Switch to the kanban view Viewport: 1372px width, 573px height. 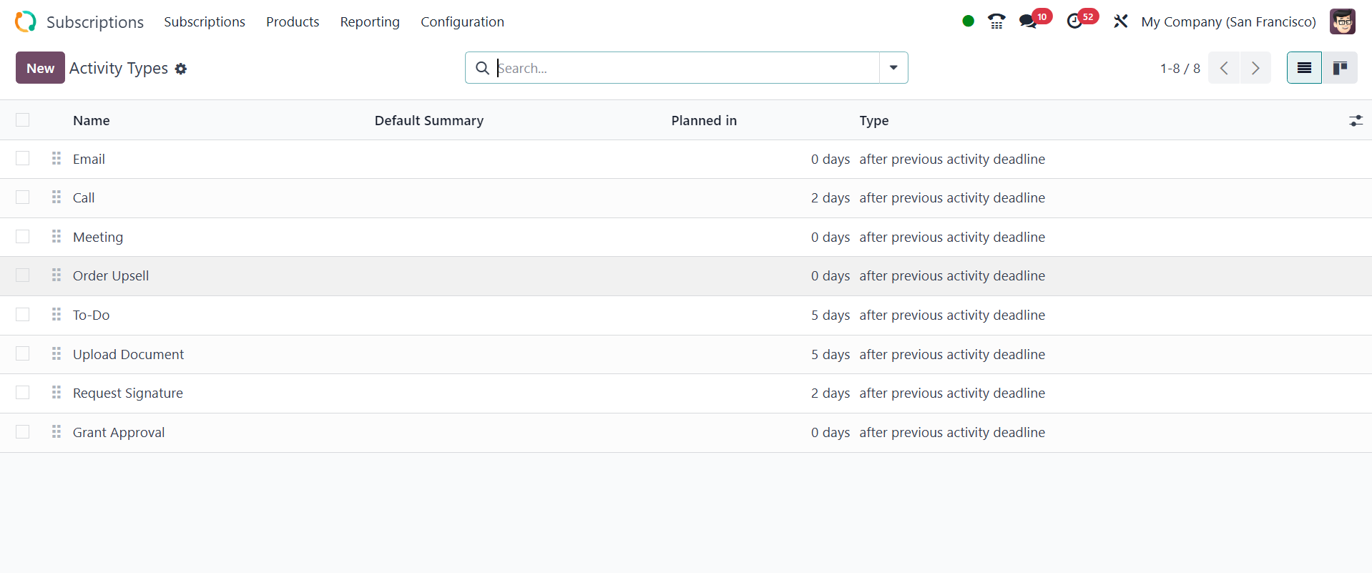click(x=1340, y=68)
